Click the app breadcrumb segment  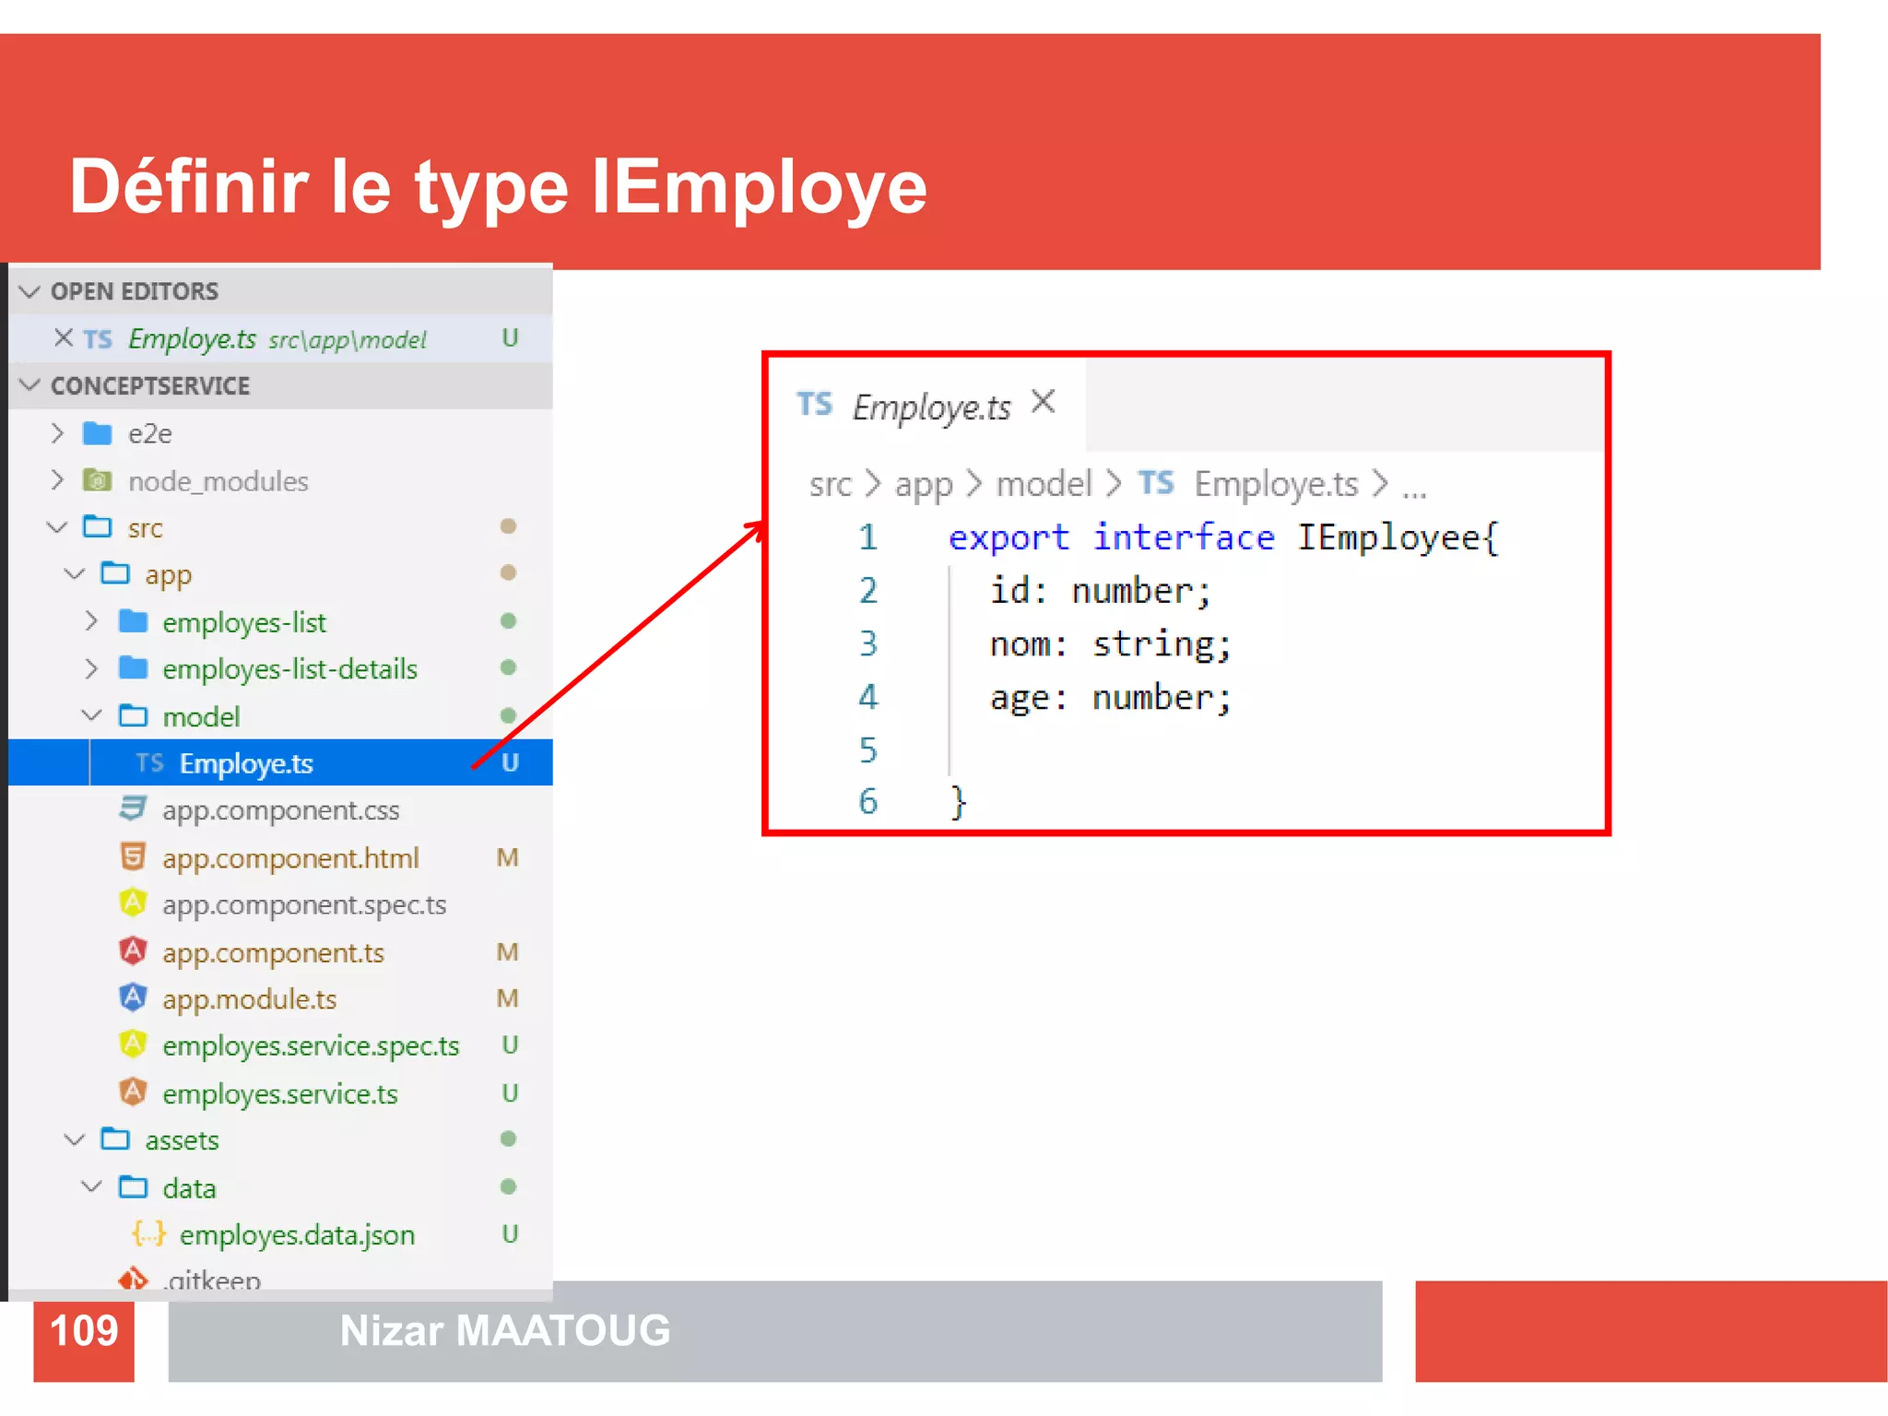pos(924,486)
